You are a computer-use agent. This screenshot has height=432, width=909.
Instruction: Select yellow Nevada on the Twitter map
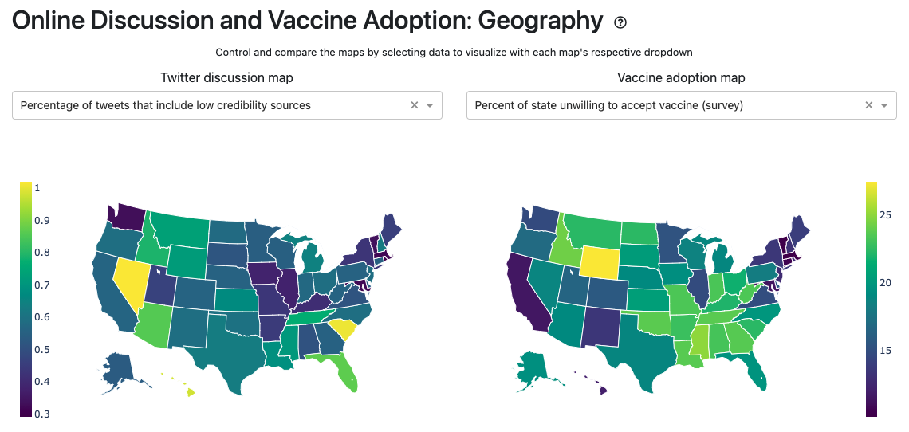[x=131, y=281]
